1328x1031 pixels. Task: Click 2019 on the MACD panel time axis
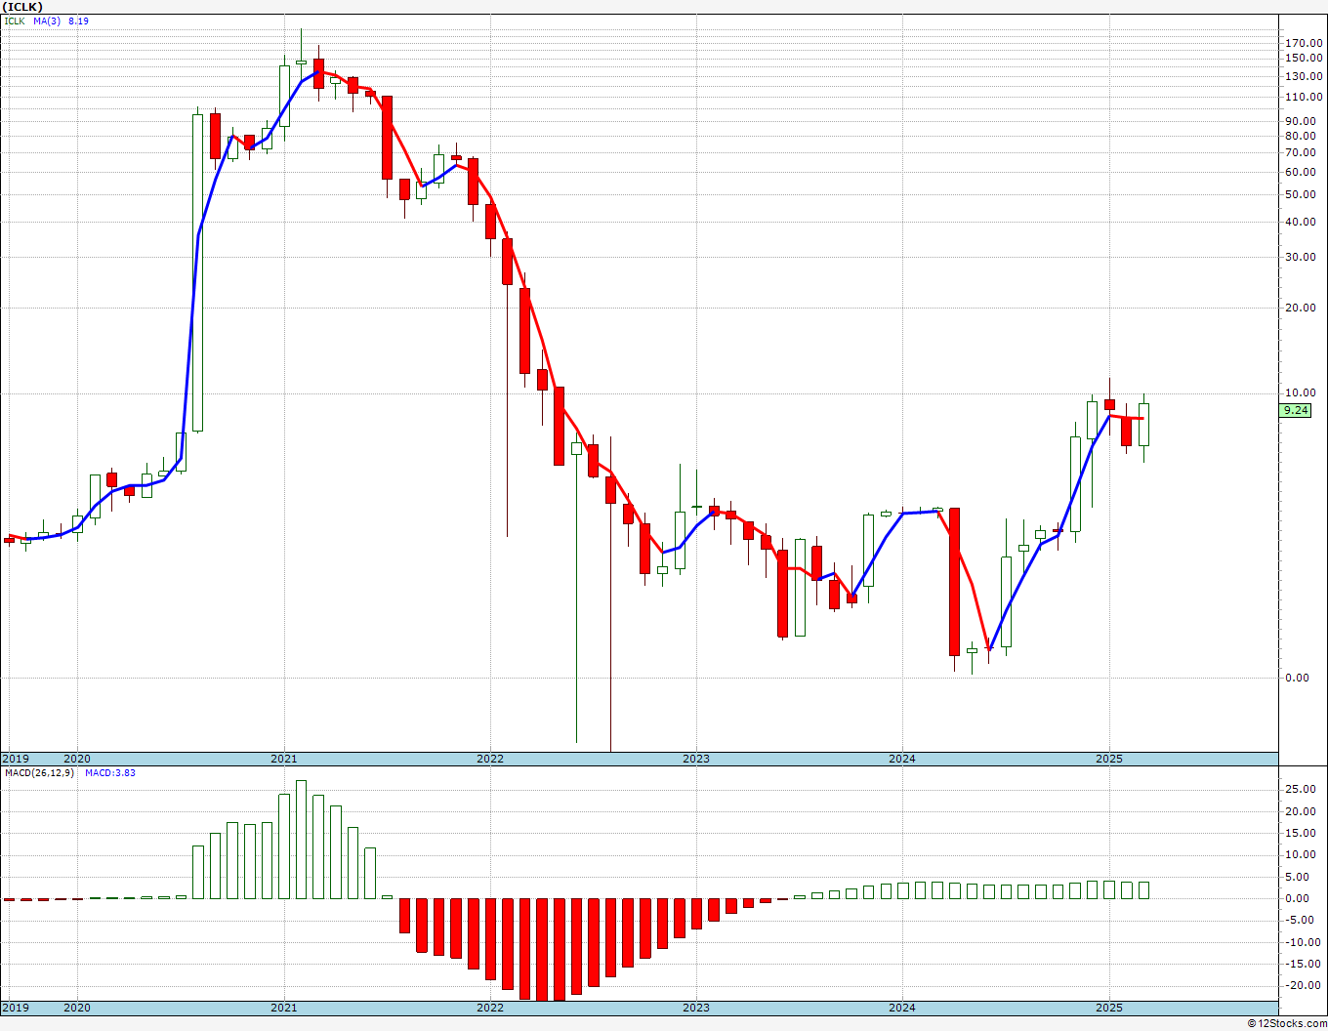pos(15,1008)
